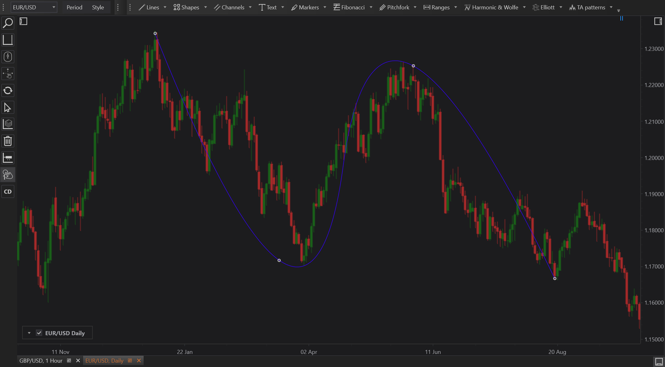Click the pan chart hand icon
The height and width of the screenshot is (367, 665).
click(x=8, y=74)
